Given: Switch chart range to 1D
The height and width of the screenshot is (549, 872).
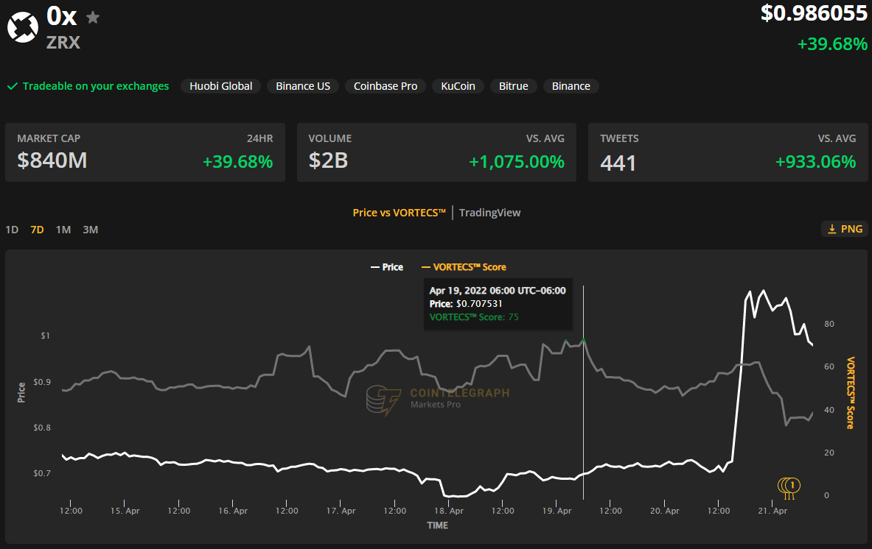Looking at the screenshot, I should click(12, 230).
